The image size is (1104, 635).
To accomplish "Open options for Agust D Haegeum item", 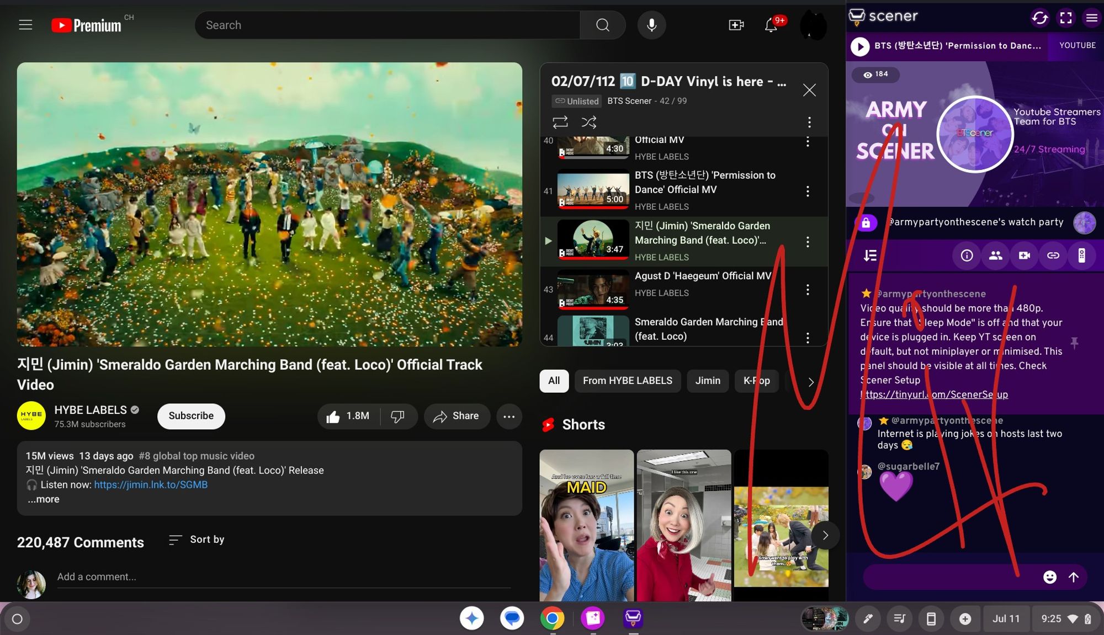I will tap(808, 290).
